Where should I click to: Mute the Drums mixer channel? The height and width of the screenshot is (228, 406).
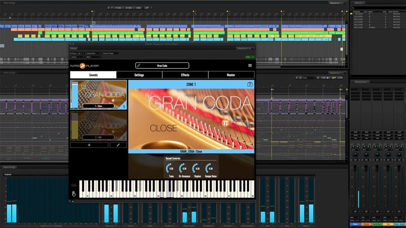pyautogui.click(x=366, y=135)
